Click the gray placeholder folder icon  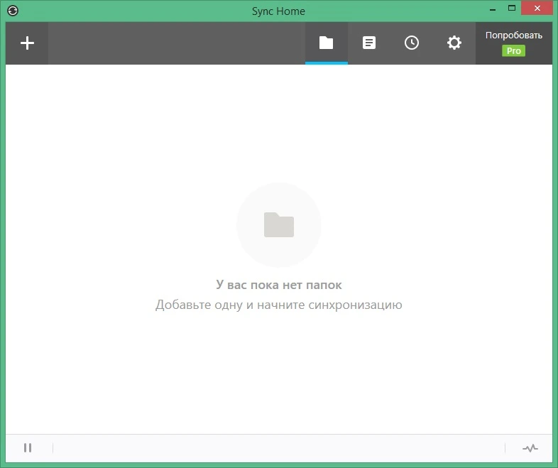coord(278,224)
